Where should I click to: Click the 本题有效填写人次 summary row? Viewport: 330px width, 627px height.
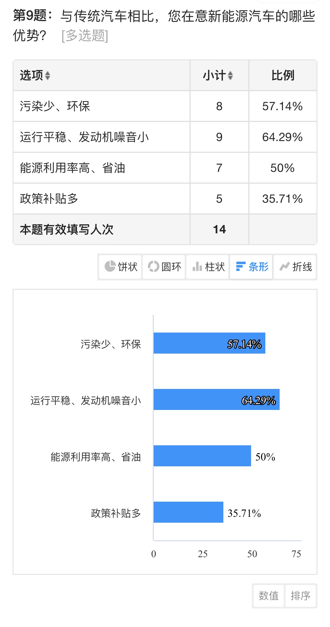165,229
